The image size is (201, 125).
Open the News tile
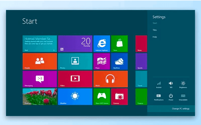click(141, 44)
